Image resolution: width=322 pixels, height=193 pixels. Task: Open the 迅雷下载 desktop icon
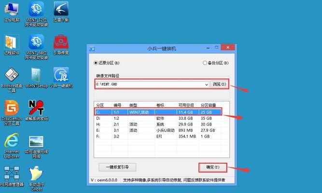tap(61, 12)
